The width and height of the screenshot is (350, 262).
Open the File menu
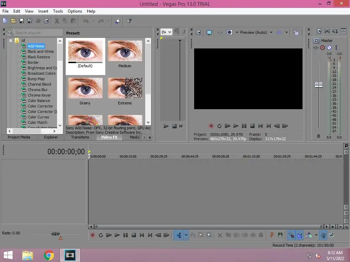(x=5, y=11)
